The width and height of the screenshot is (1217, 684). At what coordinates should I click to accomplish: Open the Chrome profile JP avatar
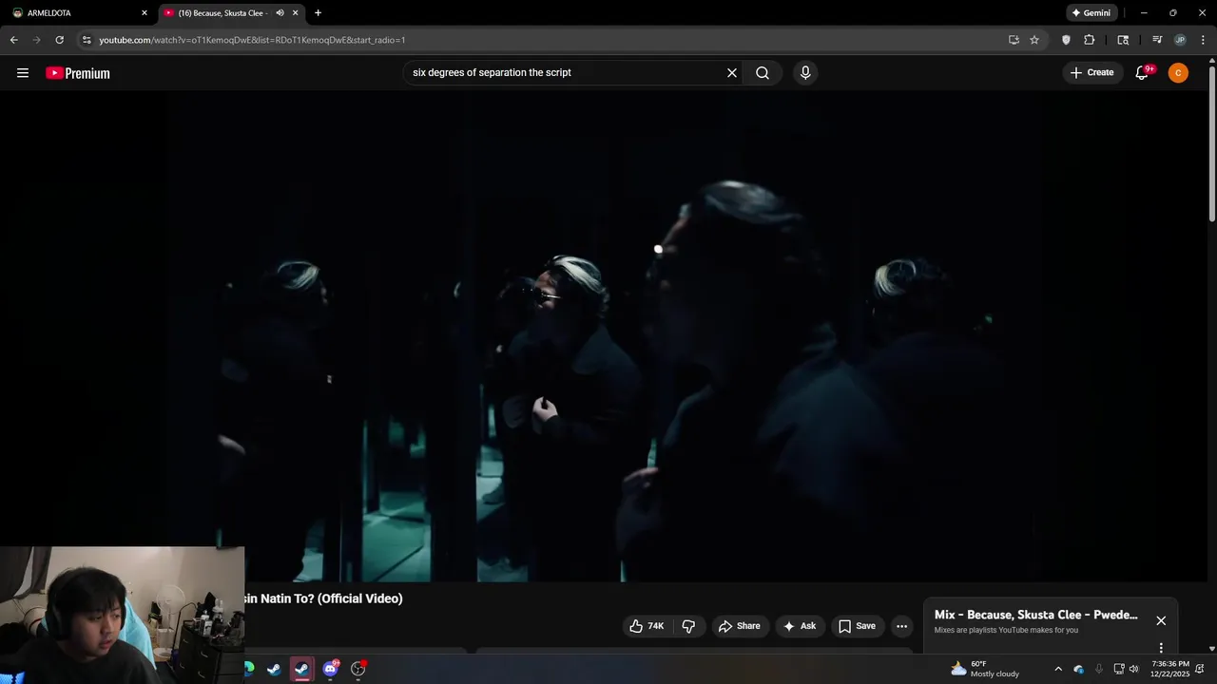(x=1180, y=40)
